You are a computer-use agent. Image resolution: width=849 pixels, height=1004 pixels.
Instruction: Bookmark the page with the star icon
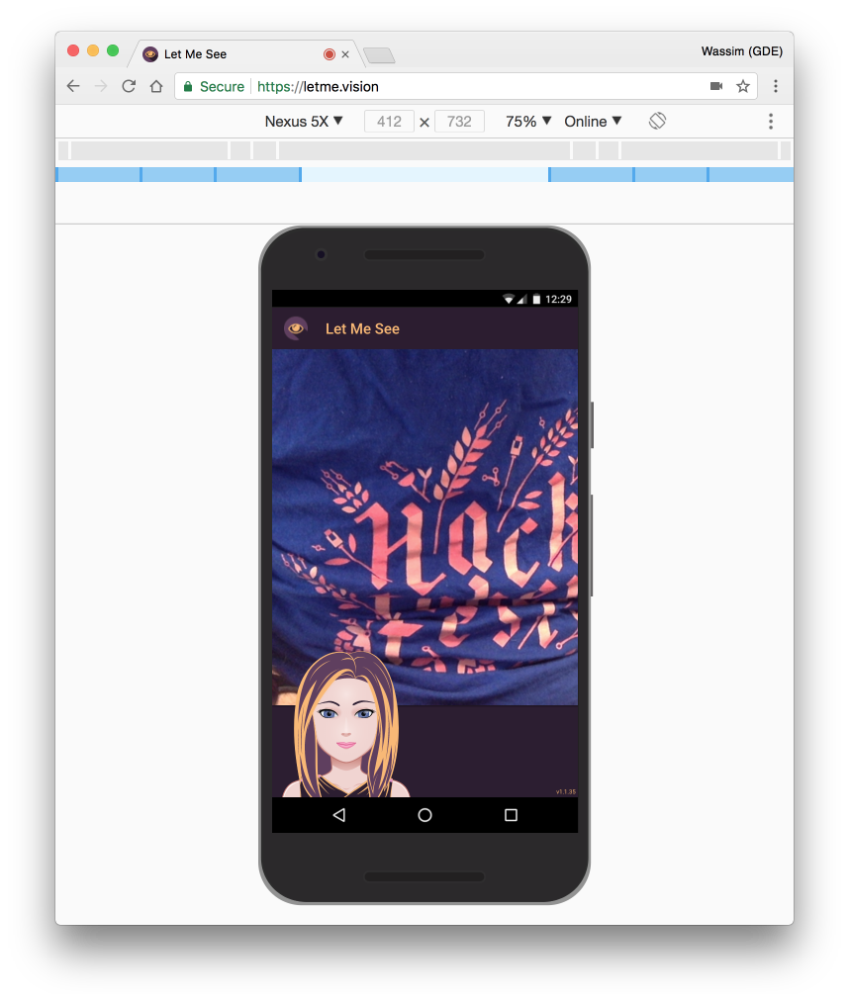743,86
